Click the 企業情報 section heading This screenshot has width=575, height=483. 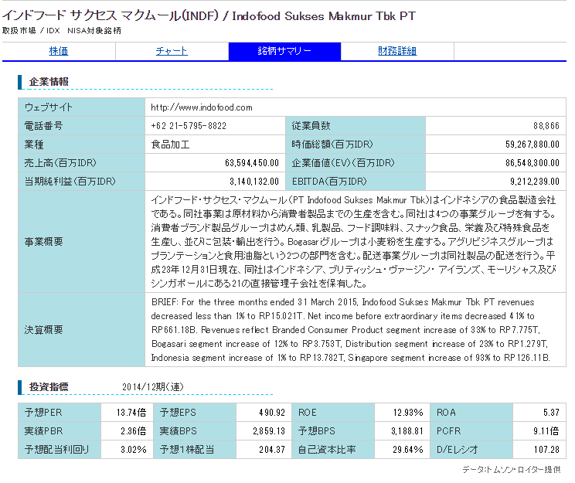(49, 82)
